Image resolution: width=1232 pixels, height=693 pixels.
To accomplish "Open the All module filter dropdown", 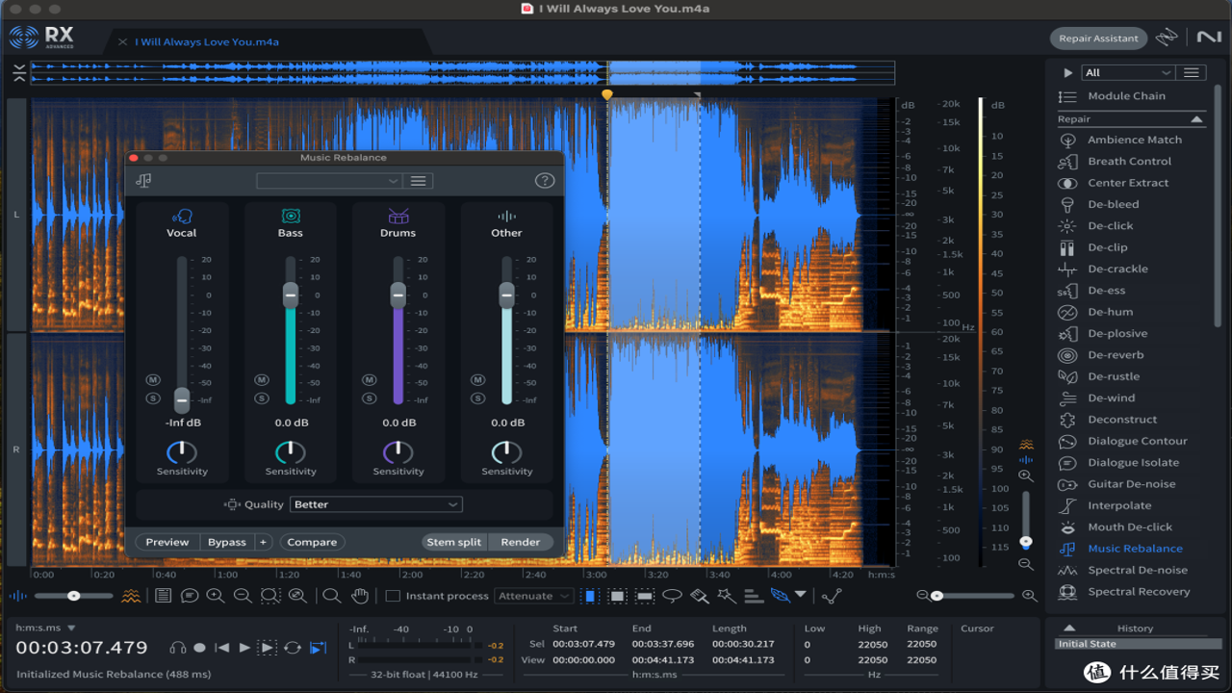I will pos(1128,72).
